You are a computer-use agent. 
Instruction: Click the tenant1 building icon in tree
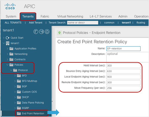click(8, 43)
